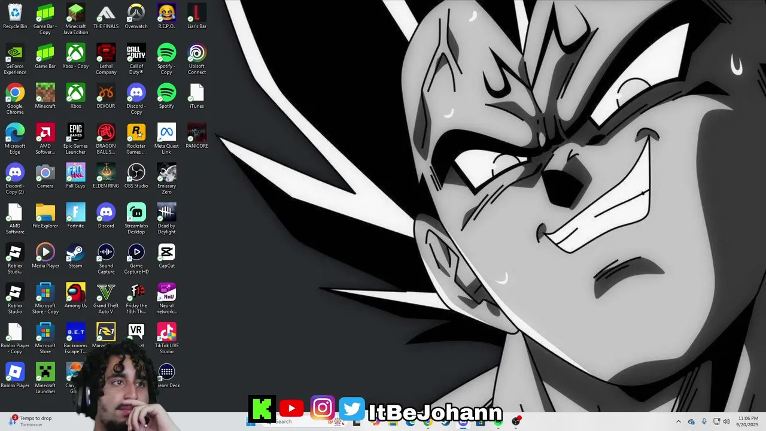Viewport: 766px width, 431px height.
Task: Click the Emissary Zero game icon
Action: [x=166, y=178]
